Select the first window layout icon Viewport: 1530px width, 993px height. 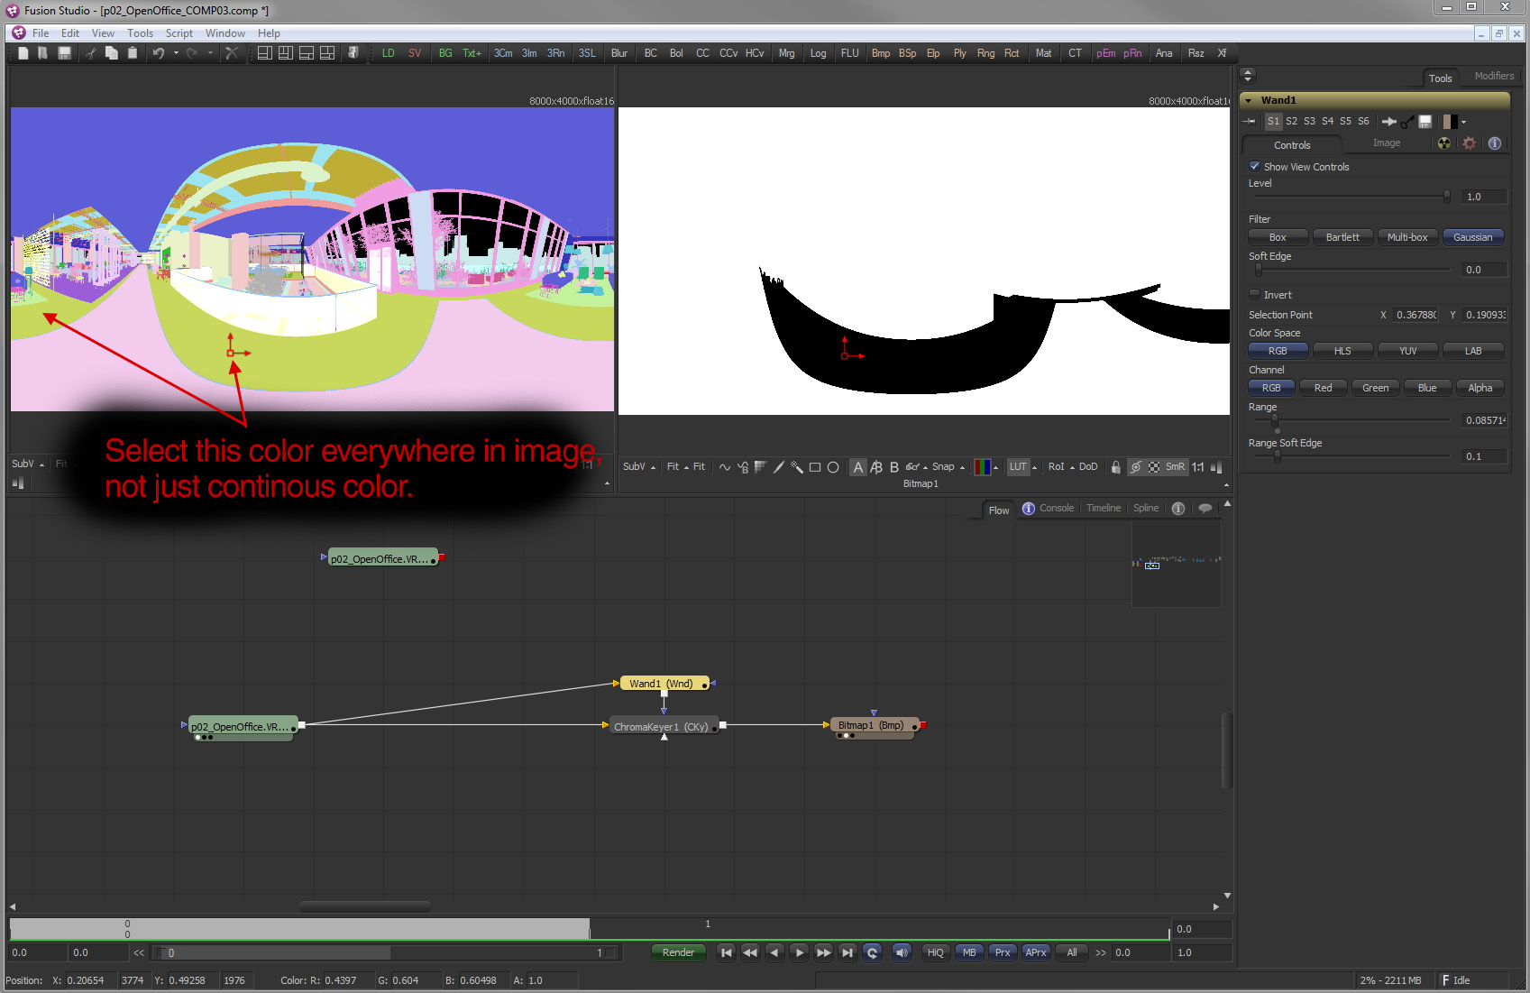(x=264, y=53)
